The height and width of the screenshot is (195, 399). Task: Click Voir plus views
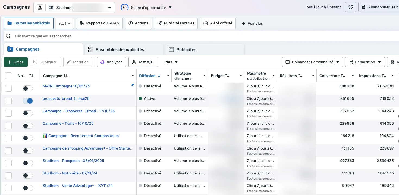tap(252, 23)
